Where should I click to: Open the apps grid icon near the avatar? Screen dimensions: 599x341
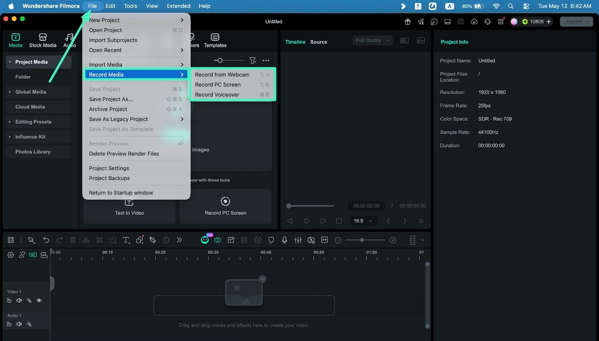[x=501, y=22]
